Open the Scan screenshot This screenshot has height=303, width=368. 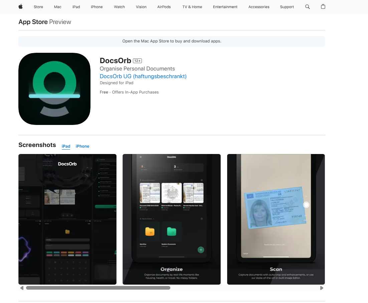click(276, 219)
